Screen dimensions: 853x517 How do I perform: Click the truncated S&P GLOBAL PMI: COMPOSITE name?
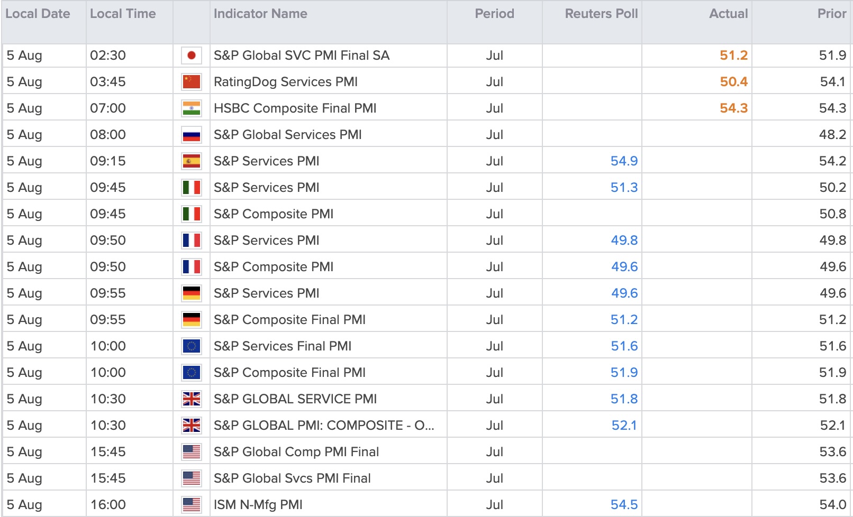pyautogui.click(x=324, y=426)
